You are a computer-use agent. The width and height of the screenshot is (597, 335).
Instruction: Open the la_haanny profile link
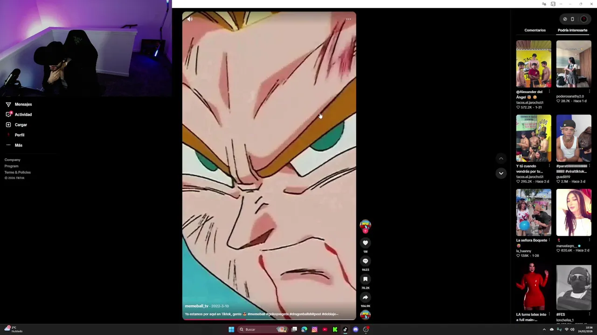[x=524, y=251]
